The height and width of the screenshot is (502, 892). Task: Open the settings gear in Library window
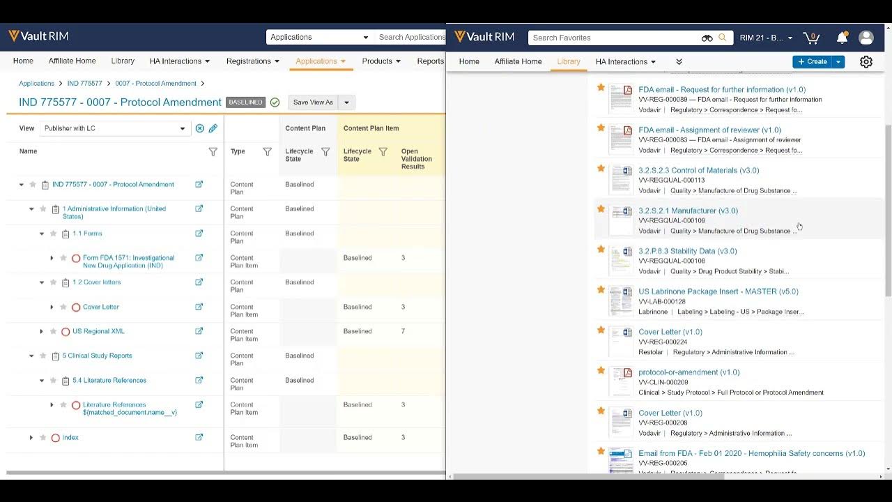[x=866, y=61]
